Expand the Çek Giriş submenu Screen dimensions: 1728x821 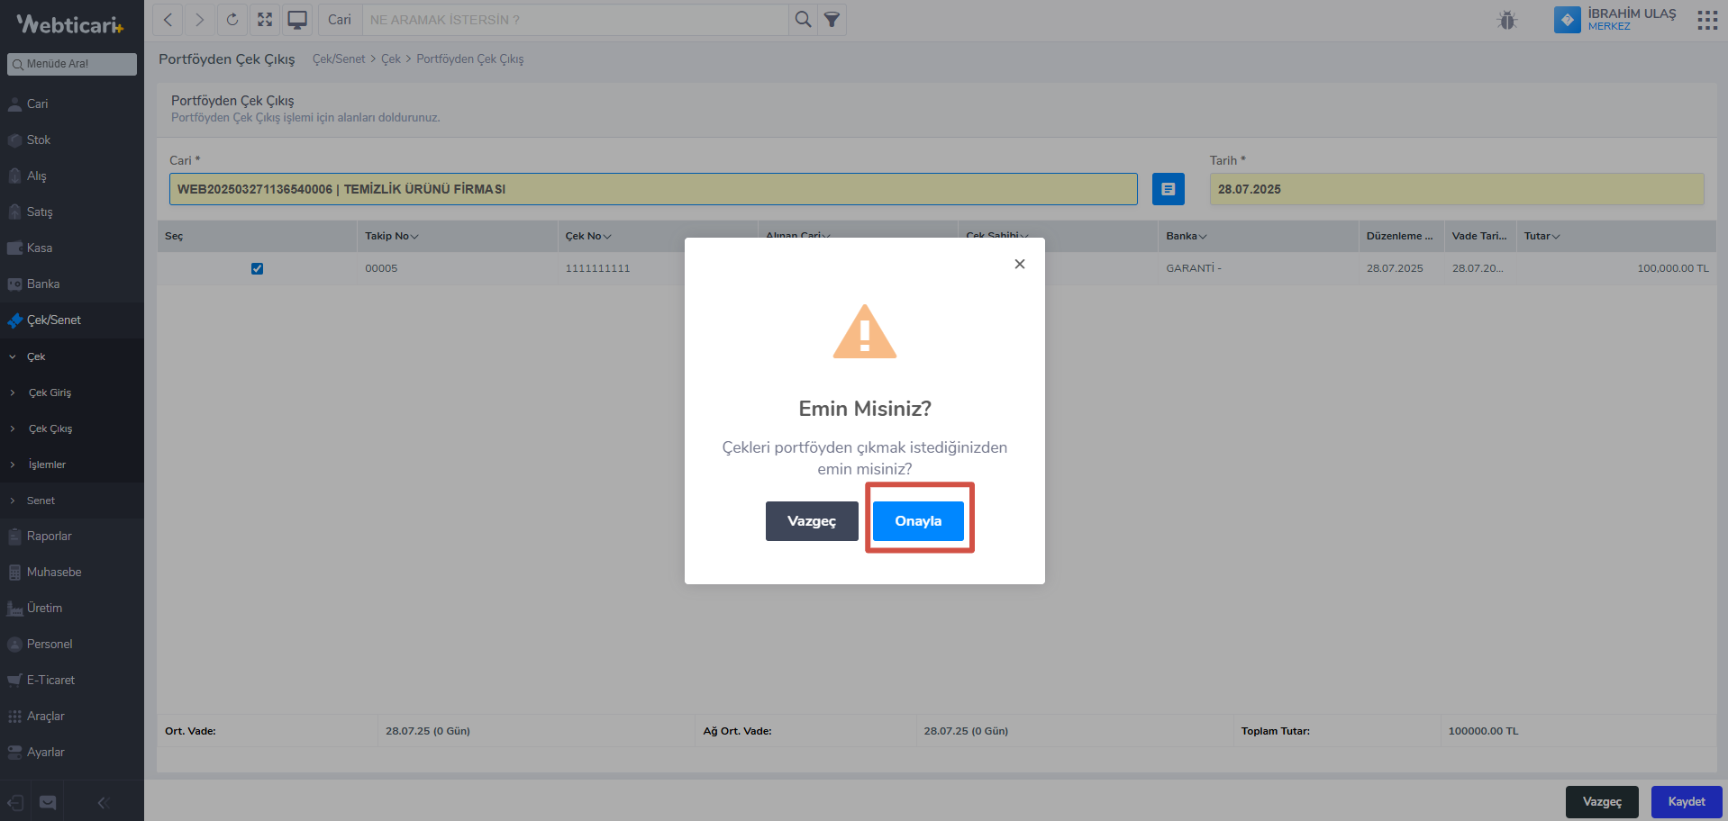[50, 392]
